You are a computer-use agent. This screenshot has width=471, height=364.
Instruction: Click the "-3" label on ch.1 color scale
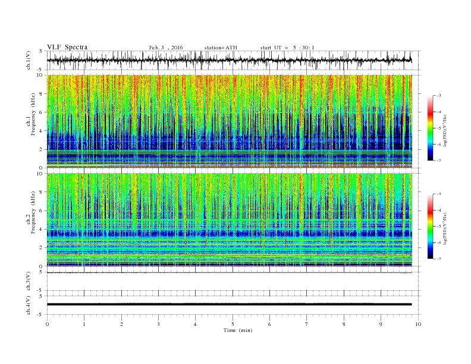tap(439, 96)
